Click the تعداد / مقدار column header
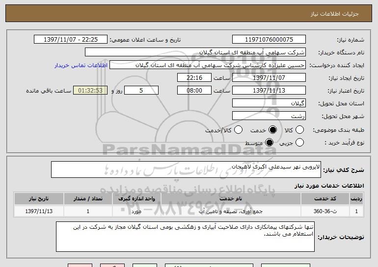 click(x=88, y=199)
